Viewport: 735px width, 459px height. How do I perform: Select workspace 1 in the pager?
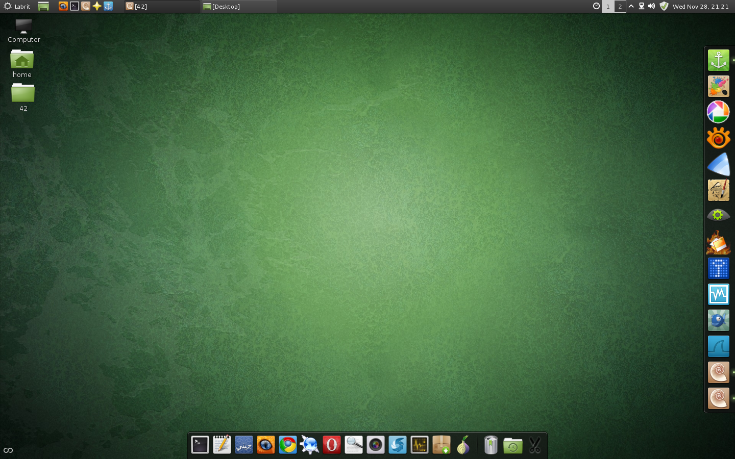click(x=607, y=7)
